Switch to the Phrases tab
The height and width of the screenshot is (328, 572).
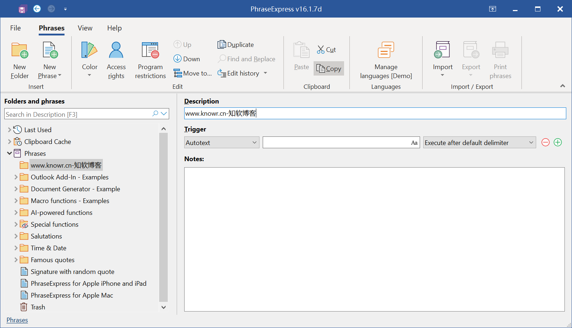(x=52, y=28)
